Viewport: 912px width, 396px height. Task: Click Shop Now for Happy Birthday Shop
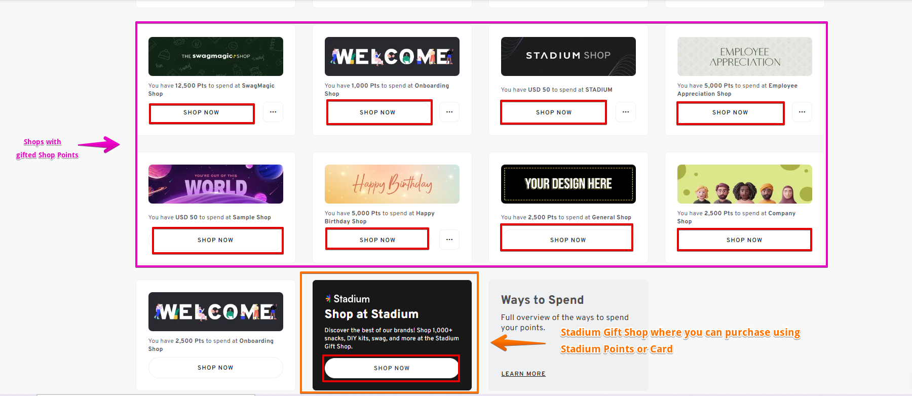click(x=378, y=240)
